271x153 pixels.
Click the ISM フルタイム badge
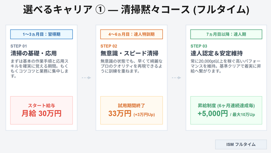(241, 144)
